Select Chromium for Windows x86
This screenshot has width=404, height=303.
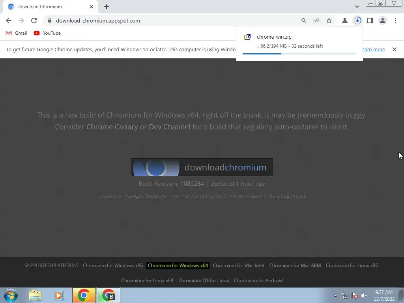pyautogui.click(x=113, y=266)
